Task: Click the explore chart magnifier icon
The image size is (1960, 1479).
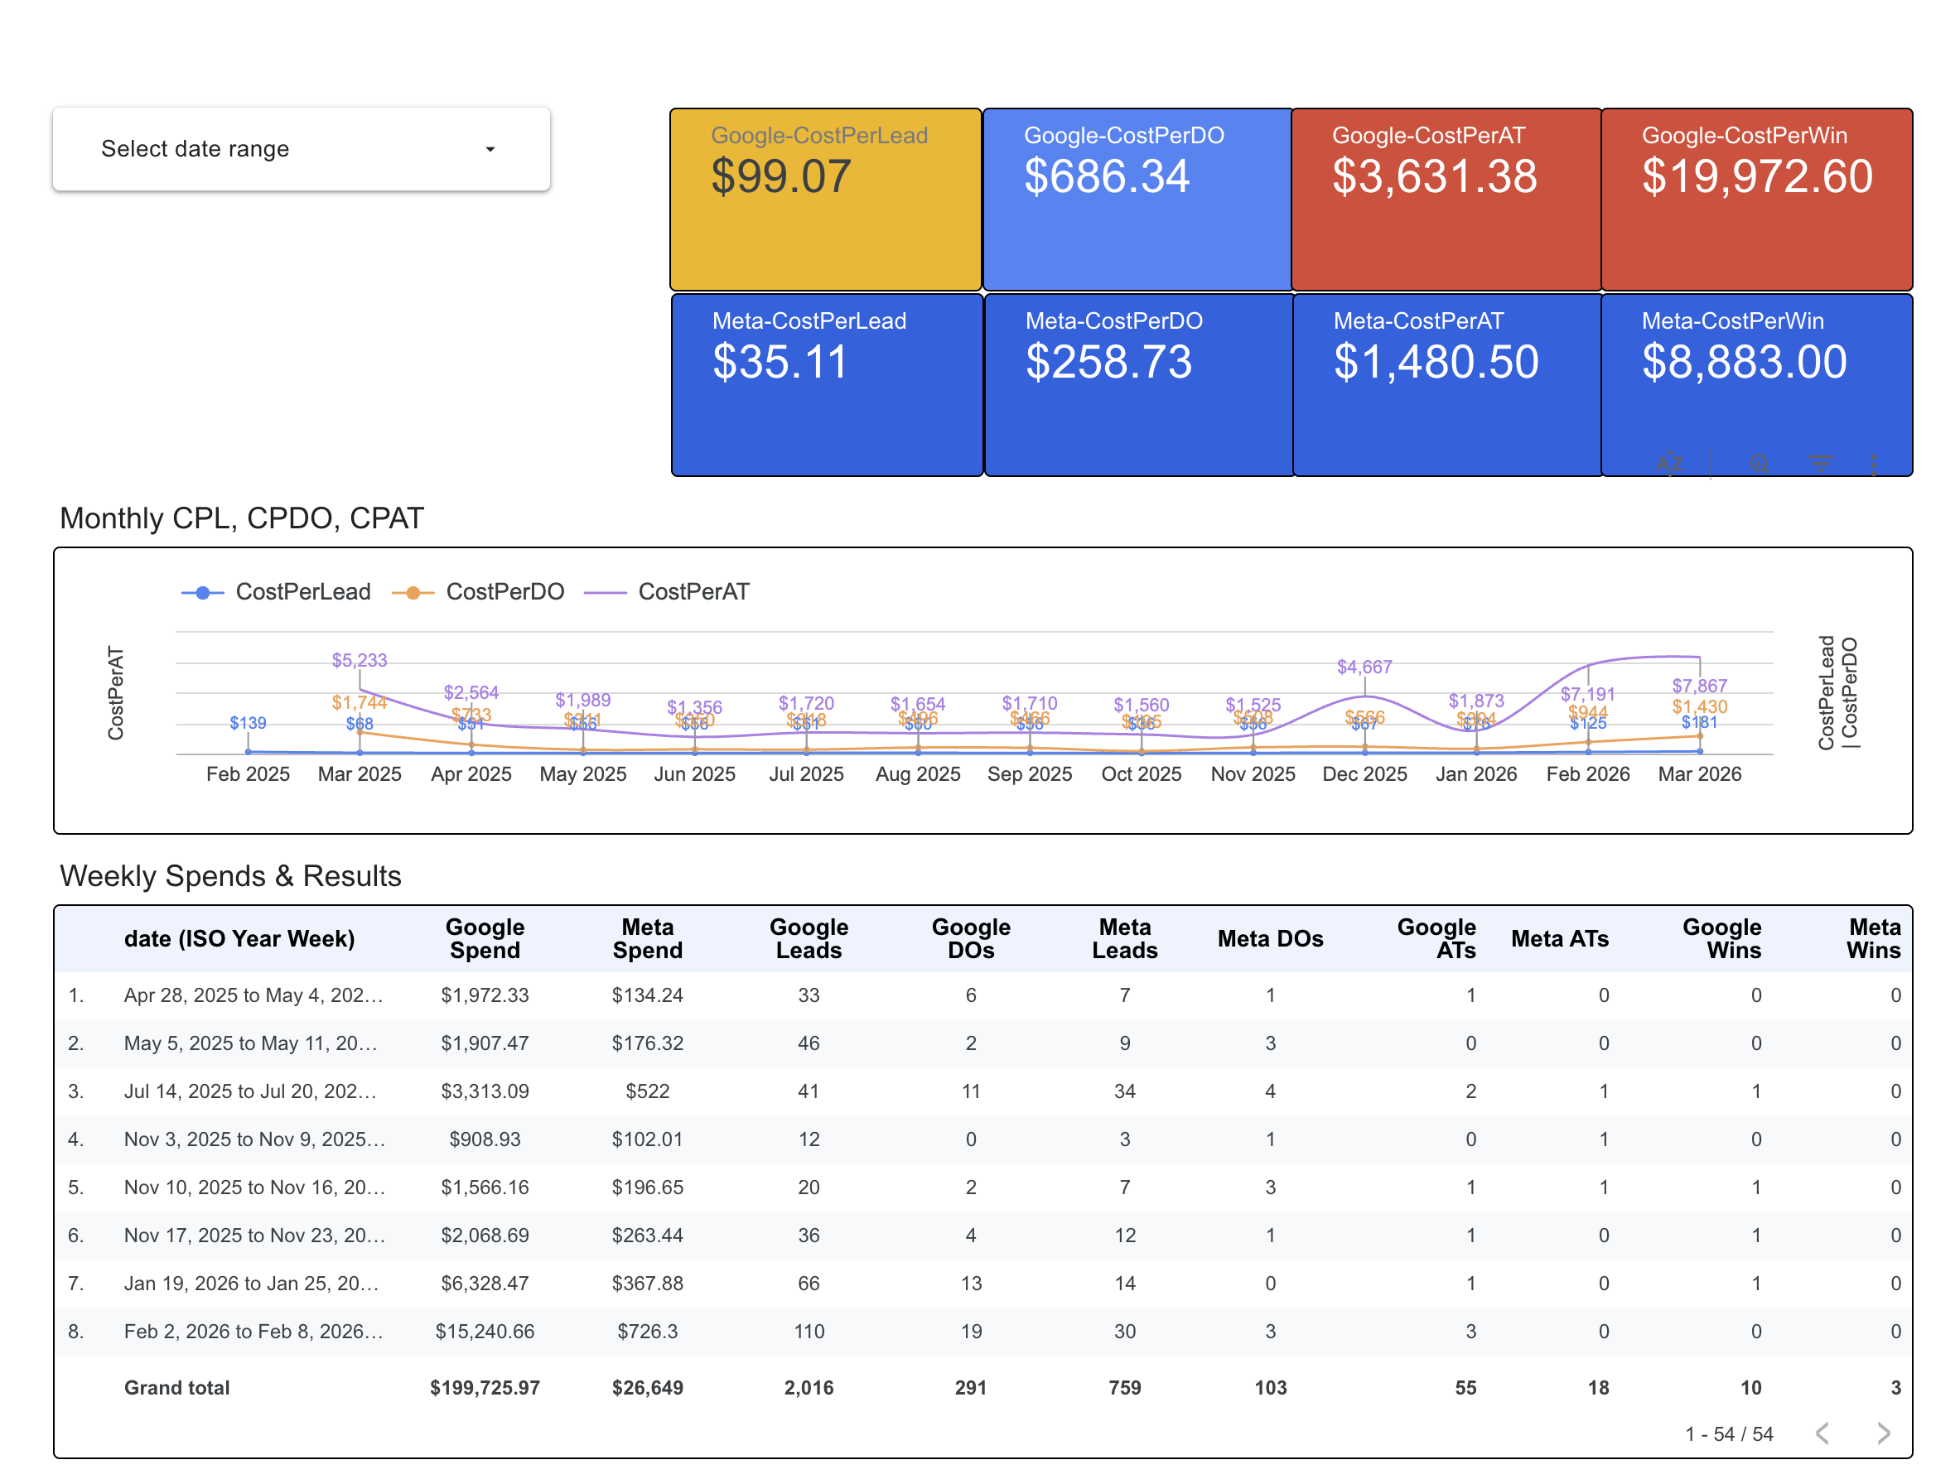Action: coord(1759,463)
